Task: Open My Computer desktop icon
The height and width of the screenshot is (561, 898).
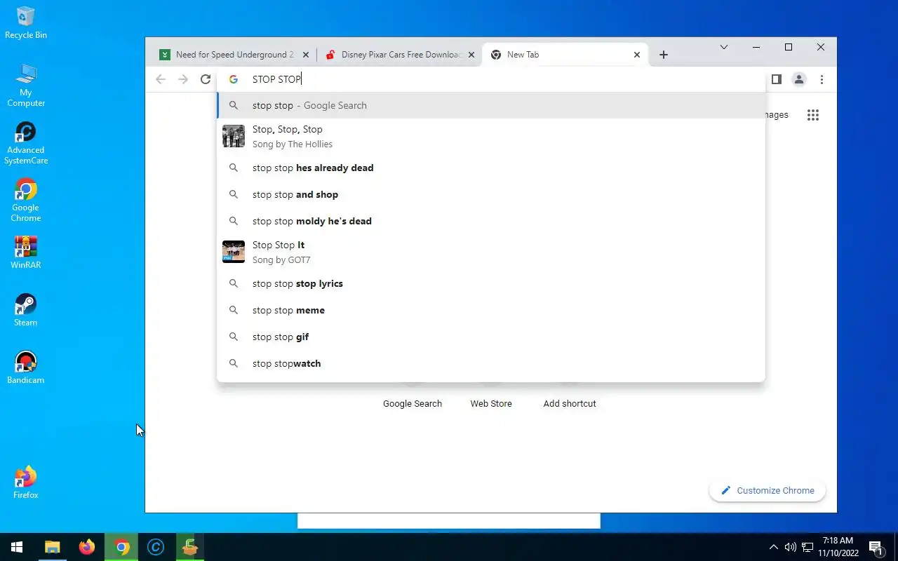Action: click(26, 85)
